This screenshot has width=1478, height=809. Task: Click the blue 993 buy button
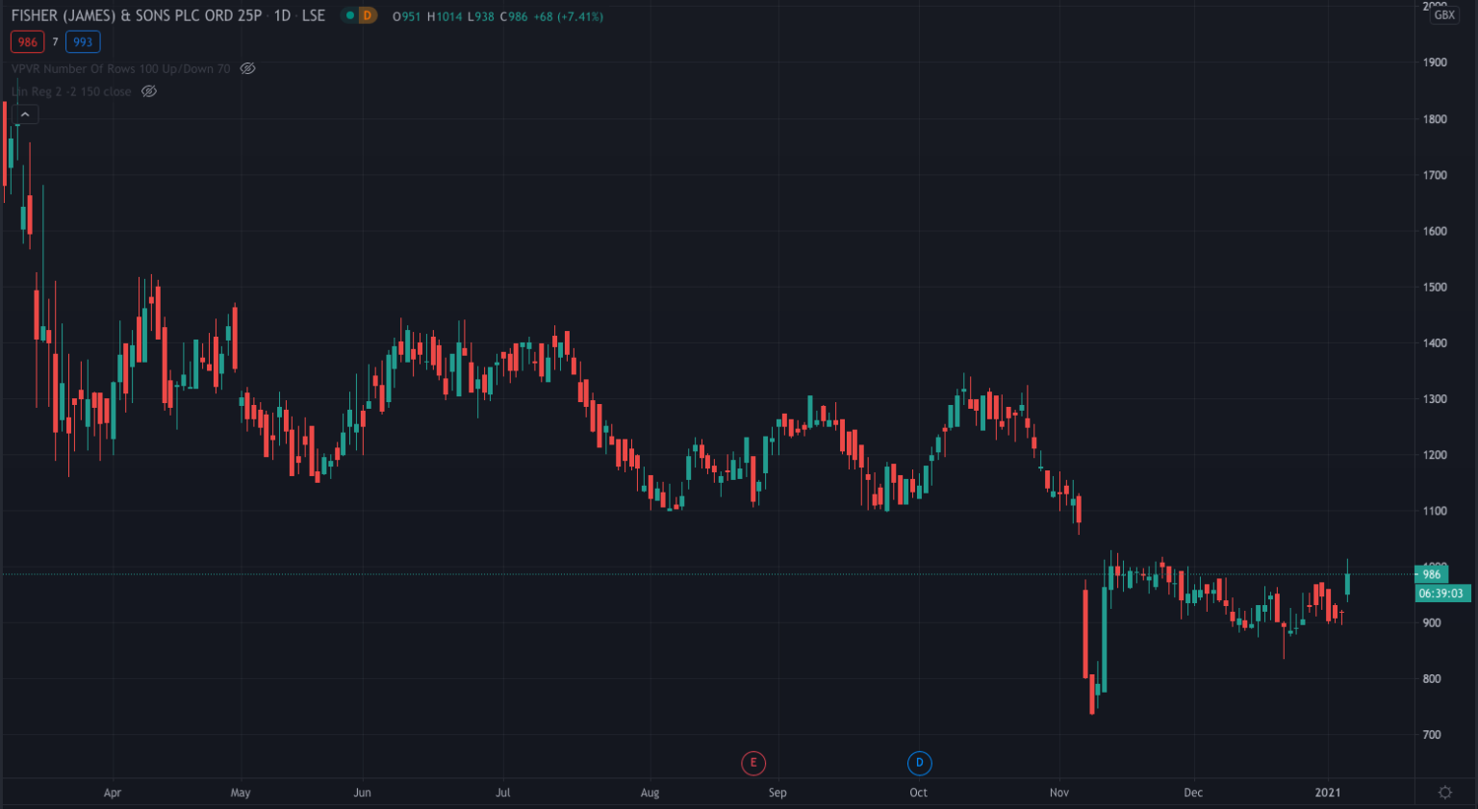(x=82, y=41)
